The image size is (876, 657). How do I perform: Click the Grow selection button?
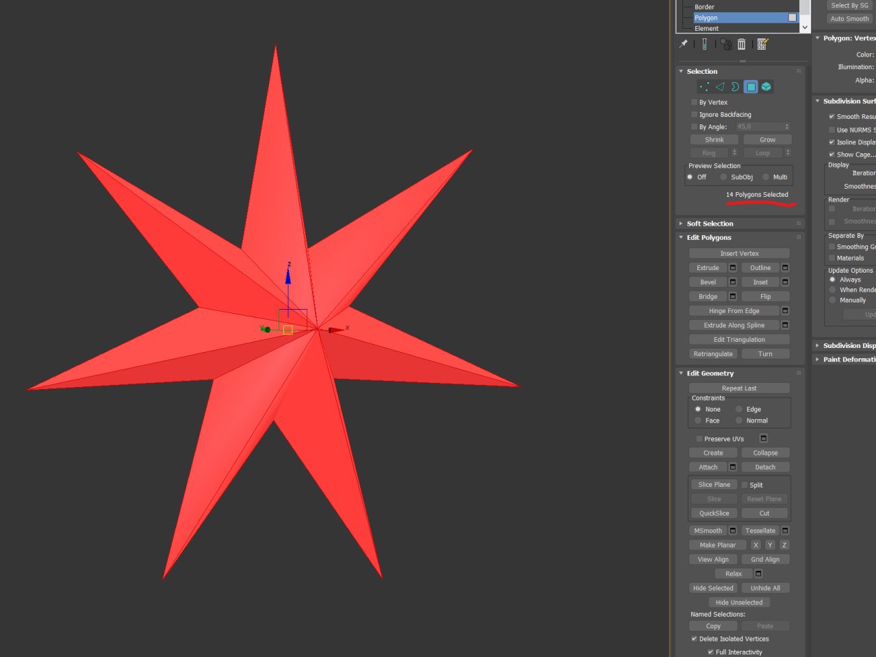(x=767, y=139)
